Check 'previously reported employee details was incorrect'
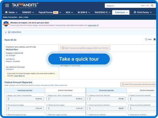158x118 pixels. point(63,48)
